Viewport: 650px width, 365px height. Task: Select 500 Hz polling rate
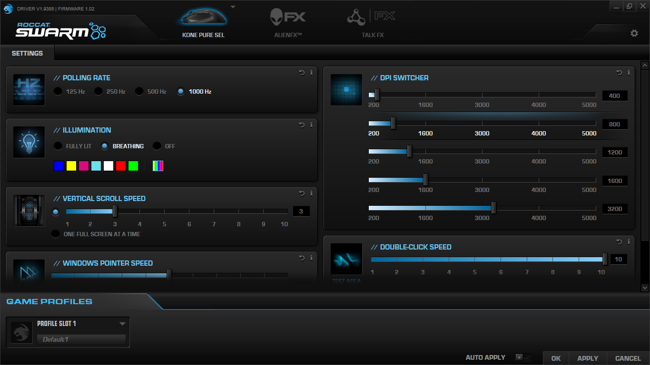139,91
